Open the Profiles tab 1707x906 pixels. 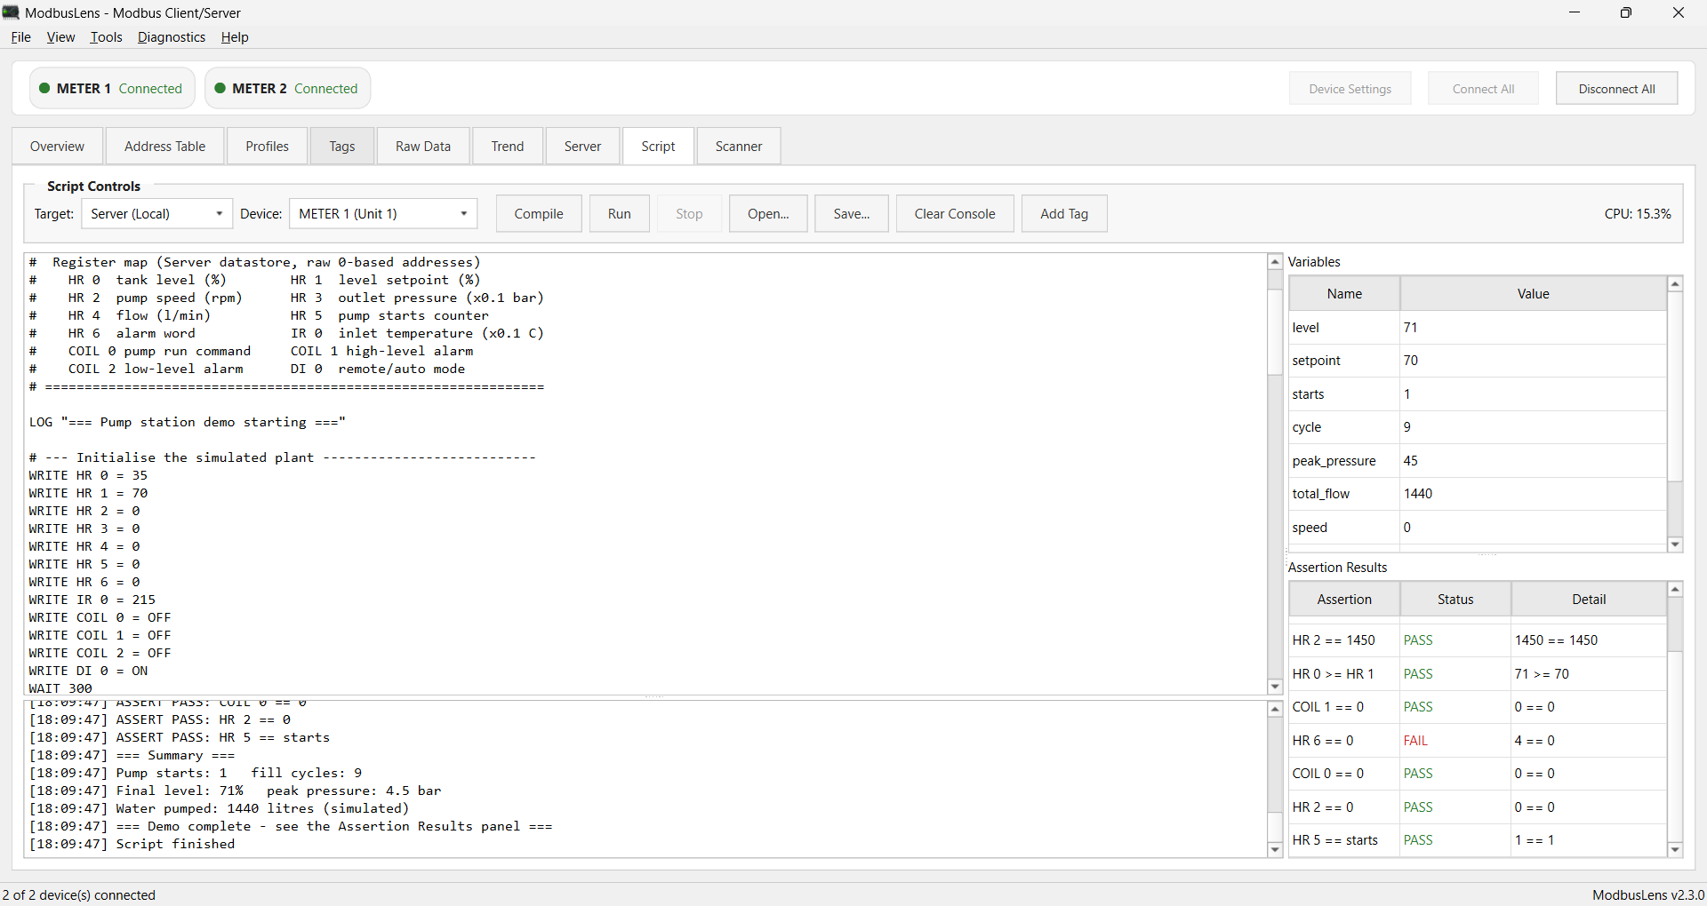tap(267, 147)
